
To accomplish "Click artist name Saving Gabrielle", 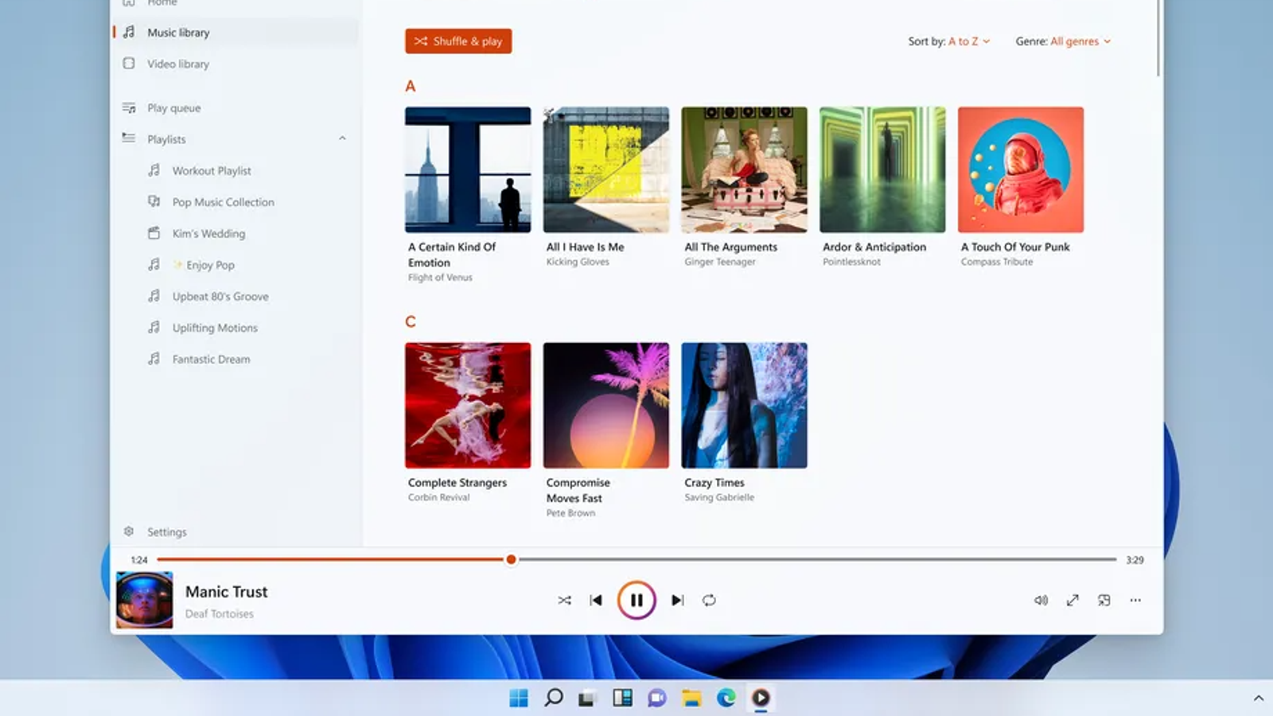I will pyautogui.click(x=719, y=497).
